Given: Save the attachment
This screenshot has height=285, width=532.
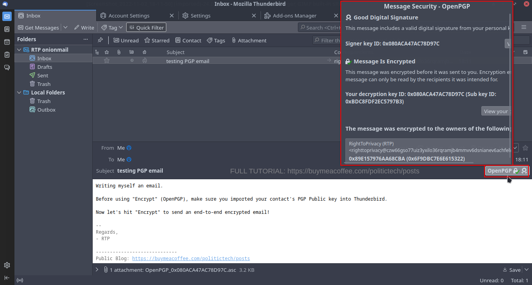Looking at the screenshot, I should click(512, 269).
